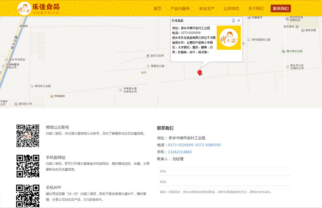The width and height of the screenshot is (322, 208).
Task: Click the 育苗幼儿园 kindergarten map marker
Action: click(148, 66)
